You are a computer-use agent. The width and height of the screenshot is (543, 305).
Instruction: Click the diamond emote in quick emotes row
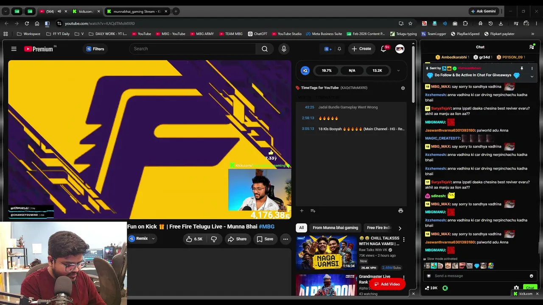click(x=477, y=266)
